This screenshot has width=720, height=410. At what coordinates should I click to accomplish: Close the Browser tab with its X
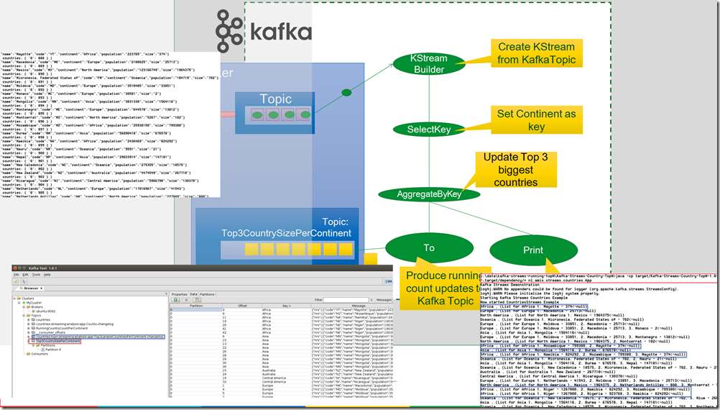click(x=40, y=288)
